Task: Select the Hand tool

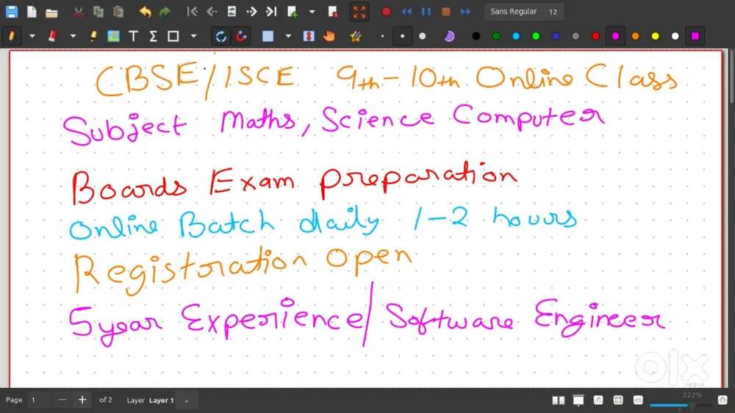Action: pyautogui.click(x=329, y=36)
